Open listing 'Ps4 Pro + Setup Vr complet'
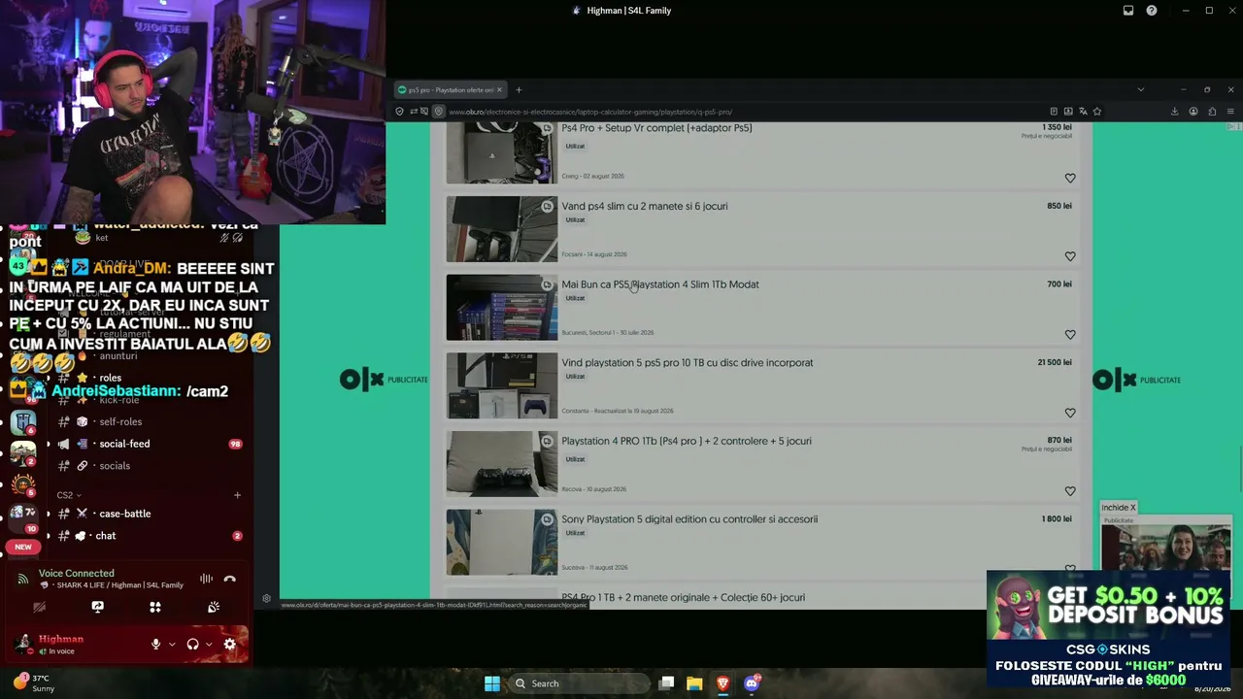 pos(656,128)
